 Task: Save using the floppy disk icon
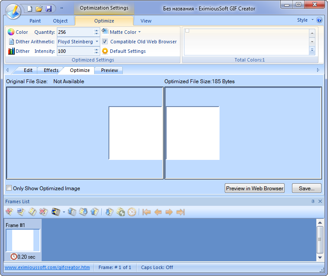[x=49, y=9]
